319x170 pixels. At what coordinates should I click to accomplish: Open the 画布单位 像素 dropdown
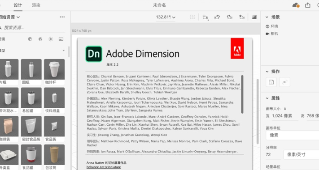click(293, 135)
